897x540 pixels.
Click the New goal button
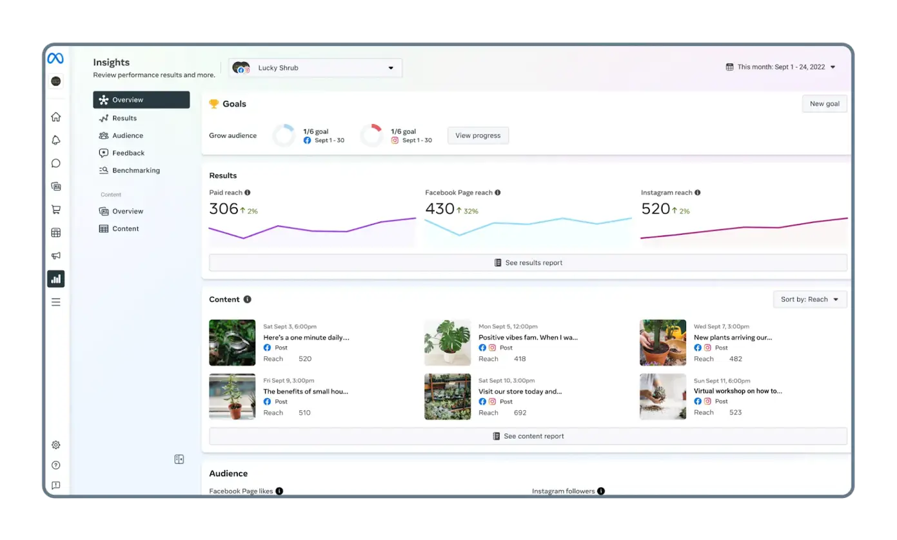[x=824, y=103]
